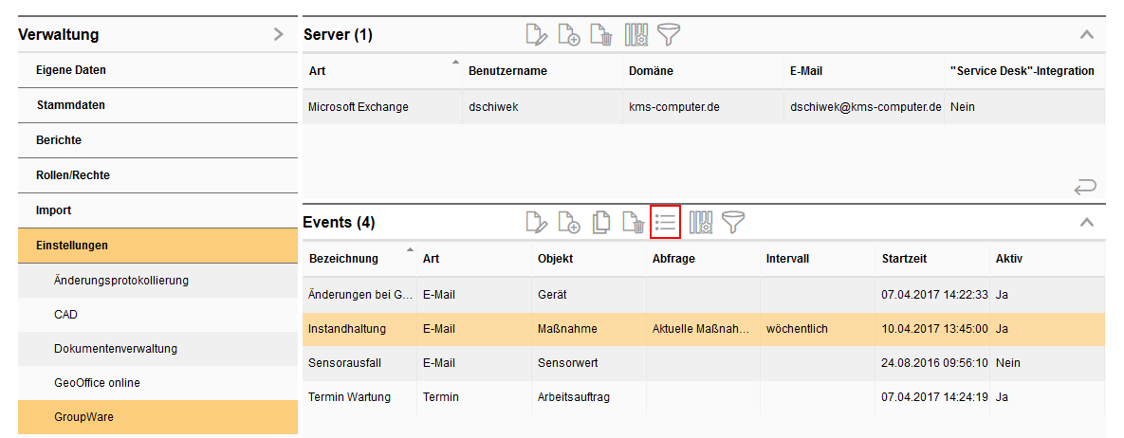This screenshot has width=1124, height=438.
Task: Click the copy icon in the Events toolbar
Action: [600, 223]
